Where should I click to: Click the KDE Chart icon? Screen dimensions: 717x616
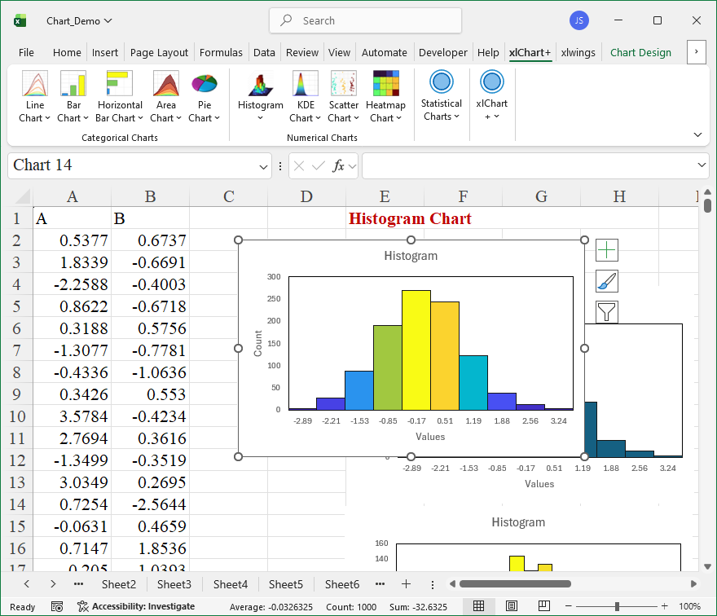click(x=306, y=85)
